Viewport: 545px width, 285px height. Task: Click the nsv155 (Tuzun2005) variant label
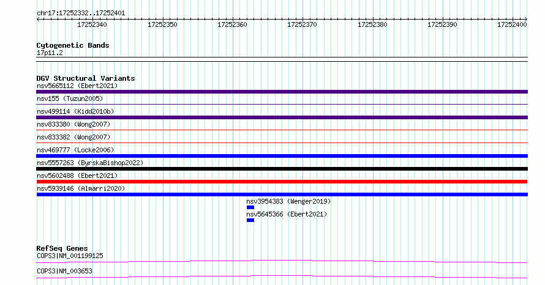(70, 98)
